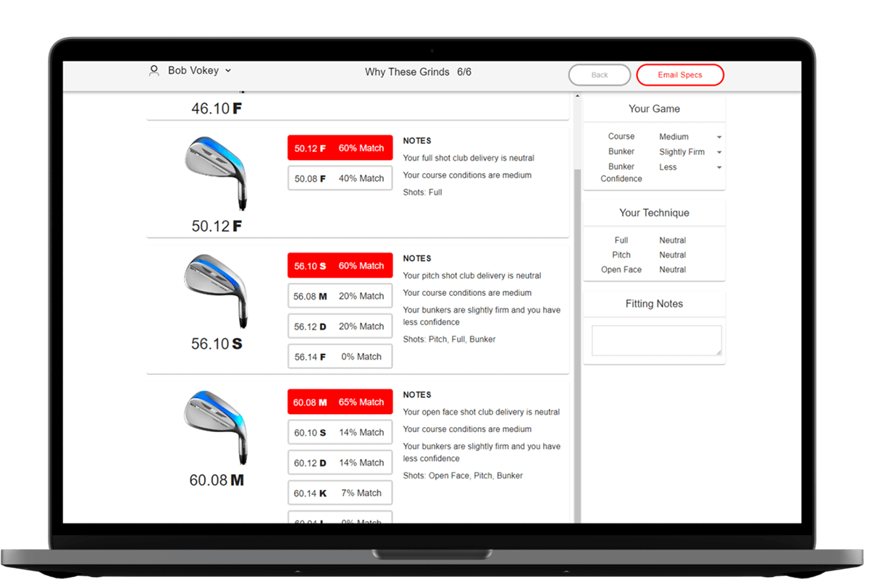Click the Email Specs button
Viewport: 869px width, 579px height.
[680, 75]
